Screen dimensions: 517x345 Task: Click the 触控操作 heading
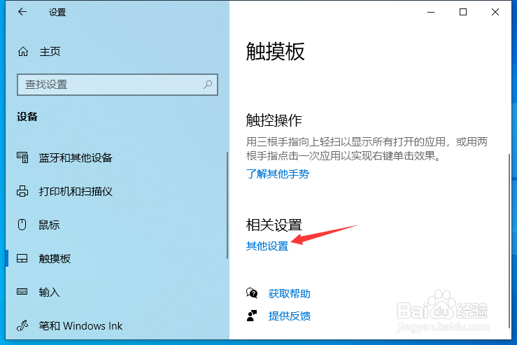[274, 120]
